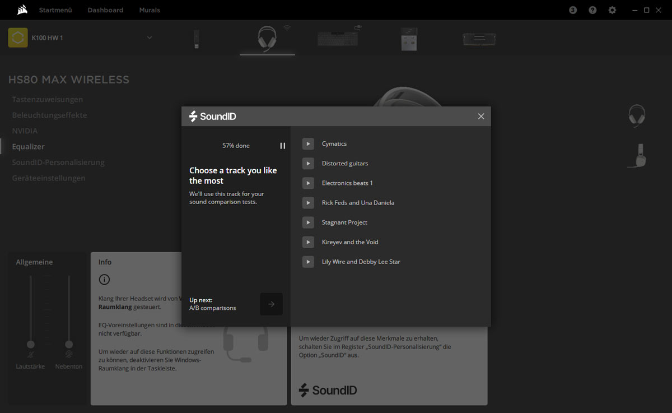Viewport: 672px width, 413px height.
Task: Show the front headset view thumbnail
Action: click(x=637, y=117)
